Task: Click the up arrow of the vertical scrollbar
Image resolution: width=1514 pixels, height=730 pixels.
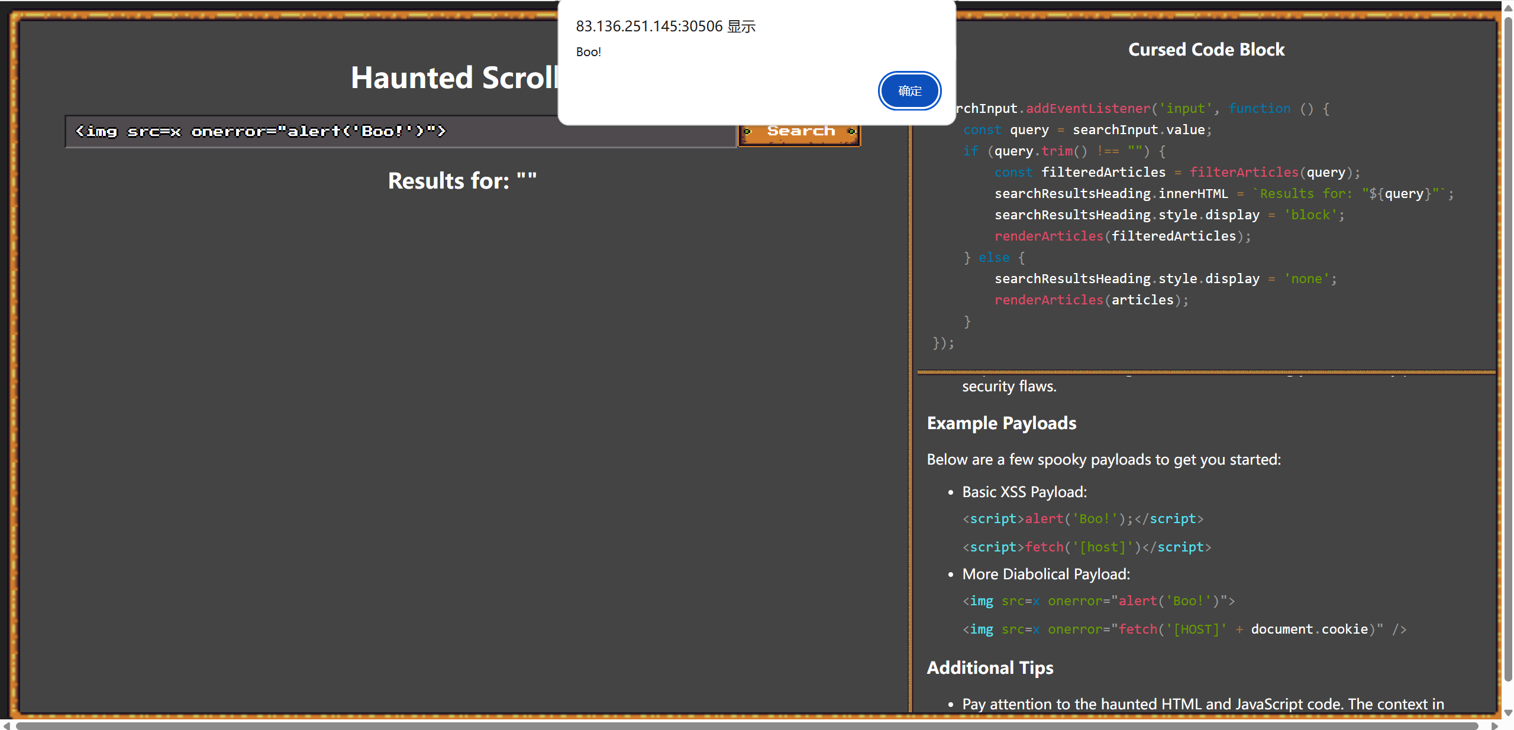Action: click(x=1508, y=8)
